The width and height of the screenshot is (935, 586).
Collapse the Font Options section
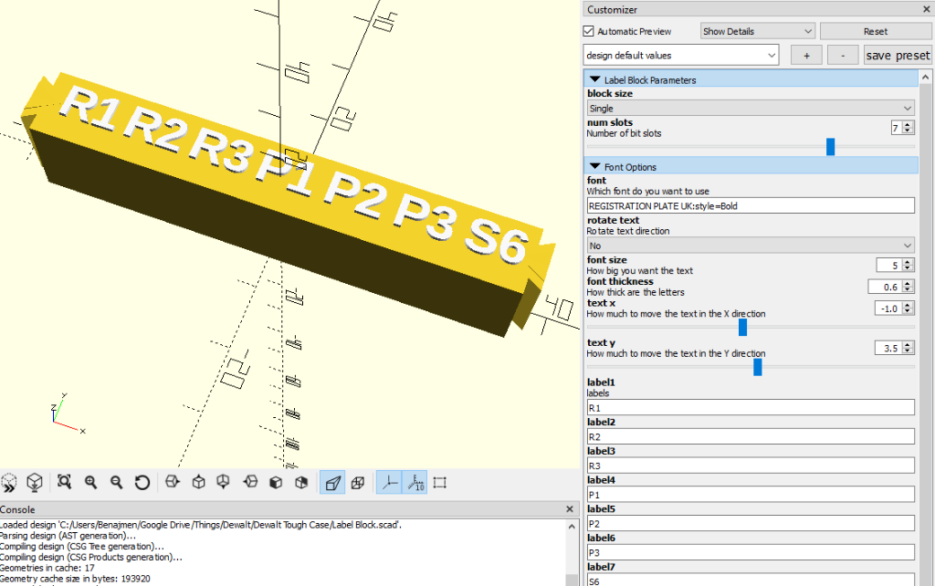tap(594, 166)
